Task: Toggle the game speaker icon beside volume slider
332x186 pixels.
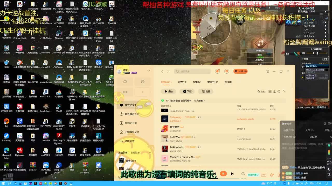Action: [x=303, y=53]
